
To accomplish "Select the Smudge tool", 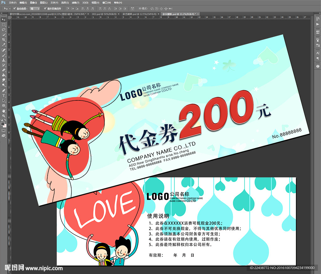I will tap(4, 80).
